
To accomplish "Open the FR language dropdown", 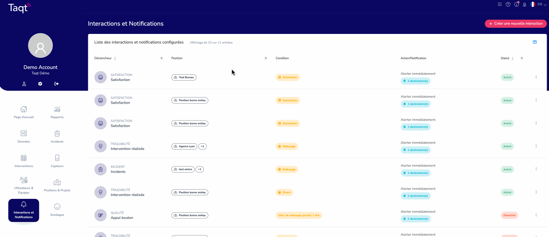I will click(x=539, y=4).
